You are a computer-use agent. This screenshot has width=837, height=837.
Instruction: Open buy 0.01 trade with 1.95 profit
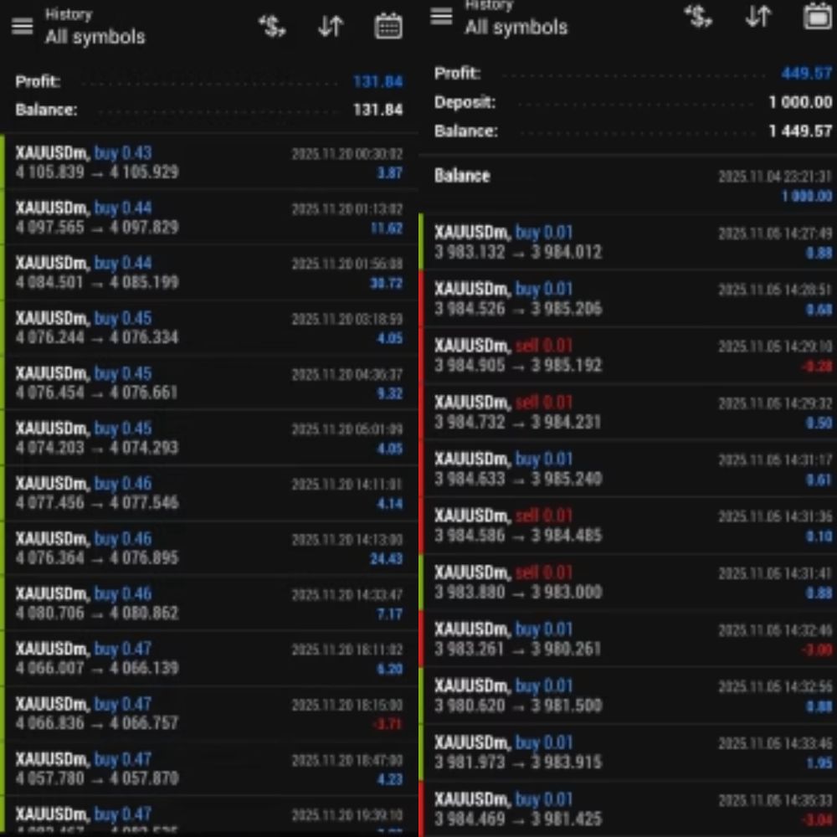pyautogui.click(x=628, y=752)
